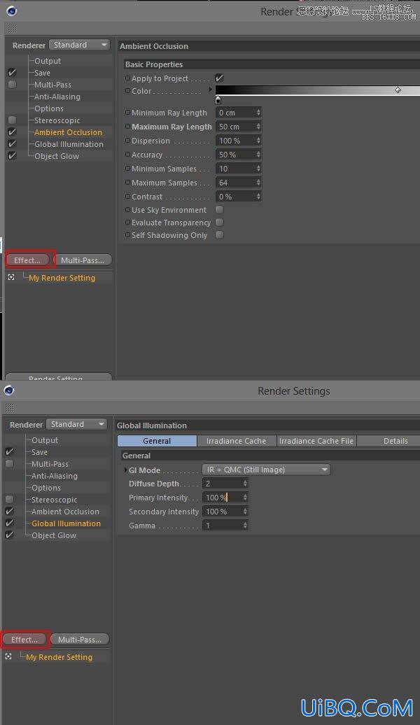Click Multi-Pass... button in Ambient Occlusion window

tap(83, 260)
